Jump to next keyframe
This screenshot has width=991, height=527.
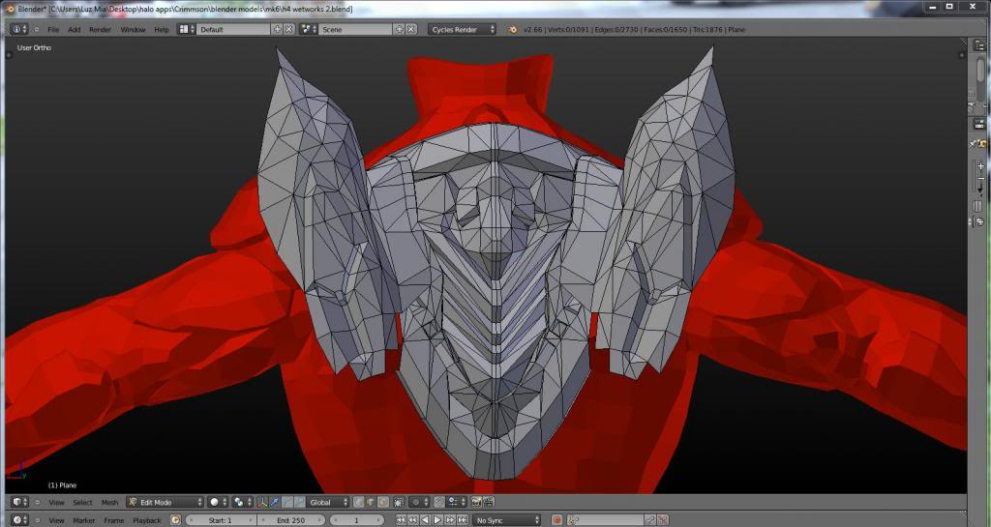point(450,520)
